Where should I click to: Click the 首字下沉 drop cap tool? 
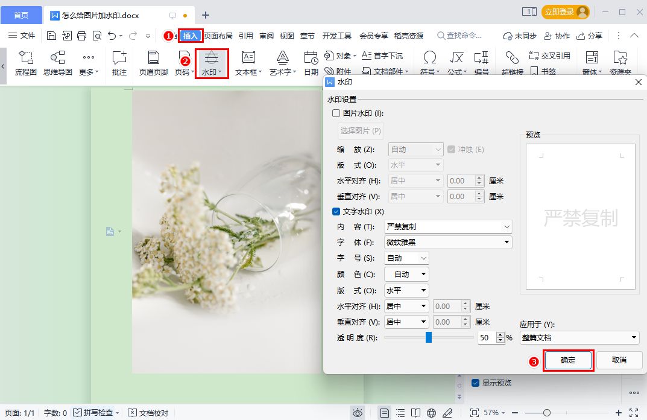coord(382,56)
